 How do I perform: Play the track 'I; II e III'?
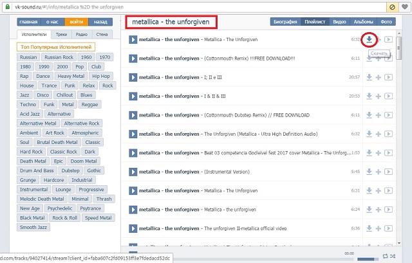pyautogui.click(x=133, y=77)
